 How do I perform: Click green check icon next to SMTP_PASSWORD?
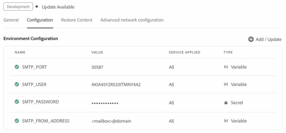[17, 102]
